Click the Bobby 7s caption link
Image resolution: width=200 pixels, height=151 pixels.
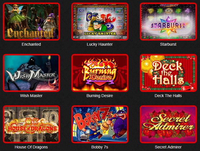pyautogui.click(x=100, y=147)
